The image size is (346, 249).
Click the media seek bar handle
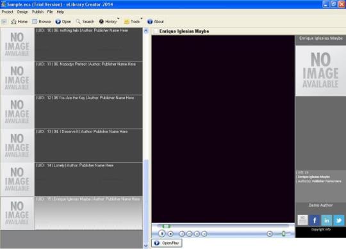166,226
